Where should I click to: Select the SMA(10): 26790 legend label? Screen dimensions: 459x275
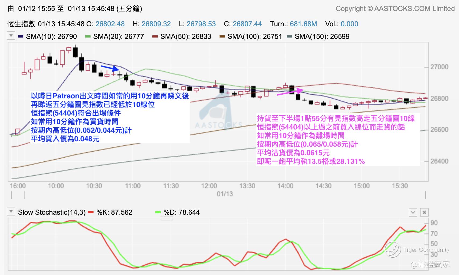[x=51, y=36]
